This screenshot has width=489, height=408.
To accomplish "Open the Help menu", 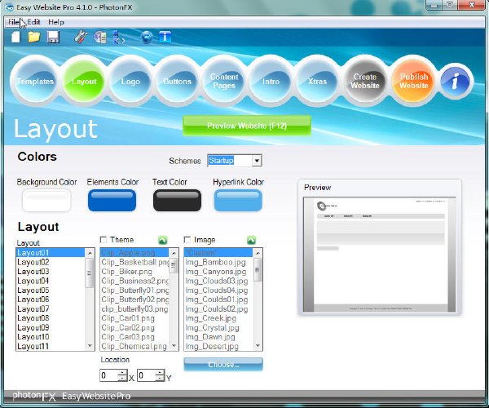I will coord(56,22).
